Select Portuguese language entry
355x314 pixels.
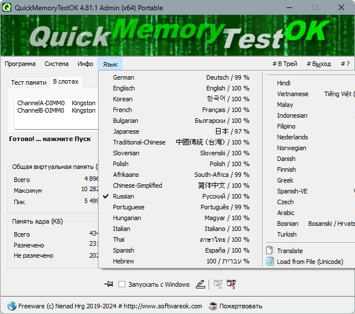[x=181, y=207]
